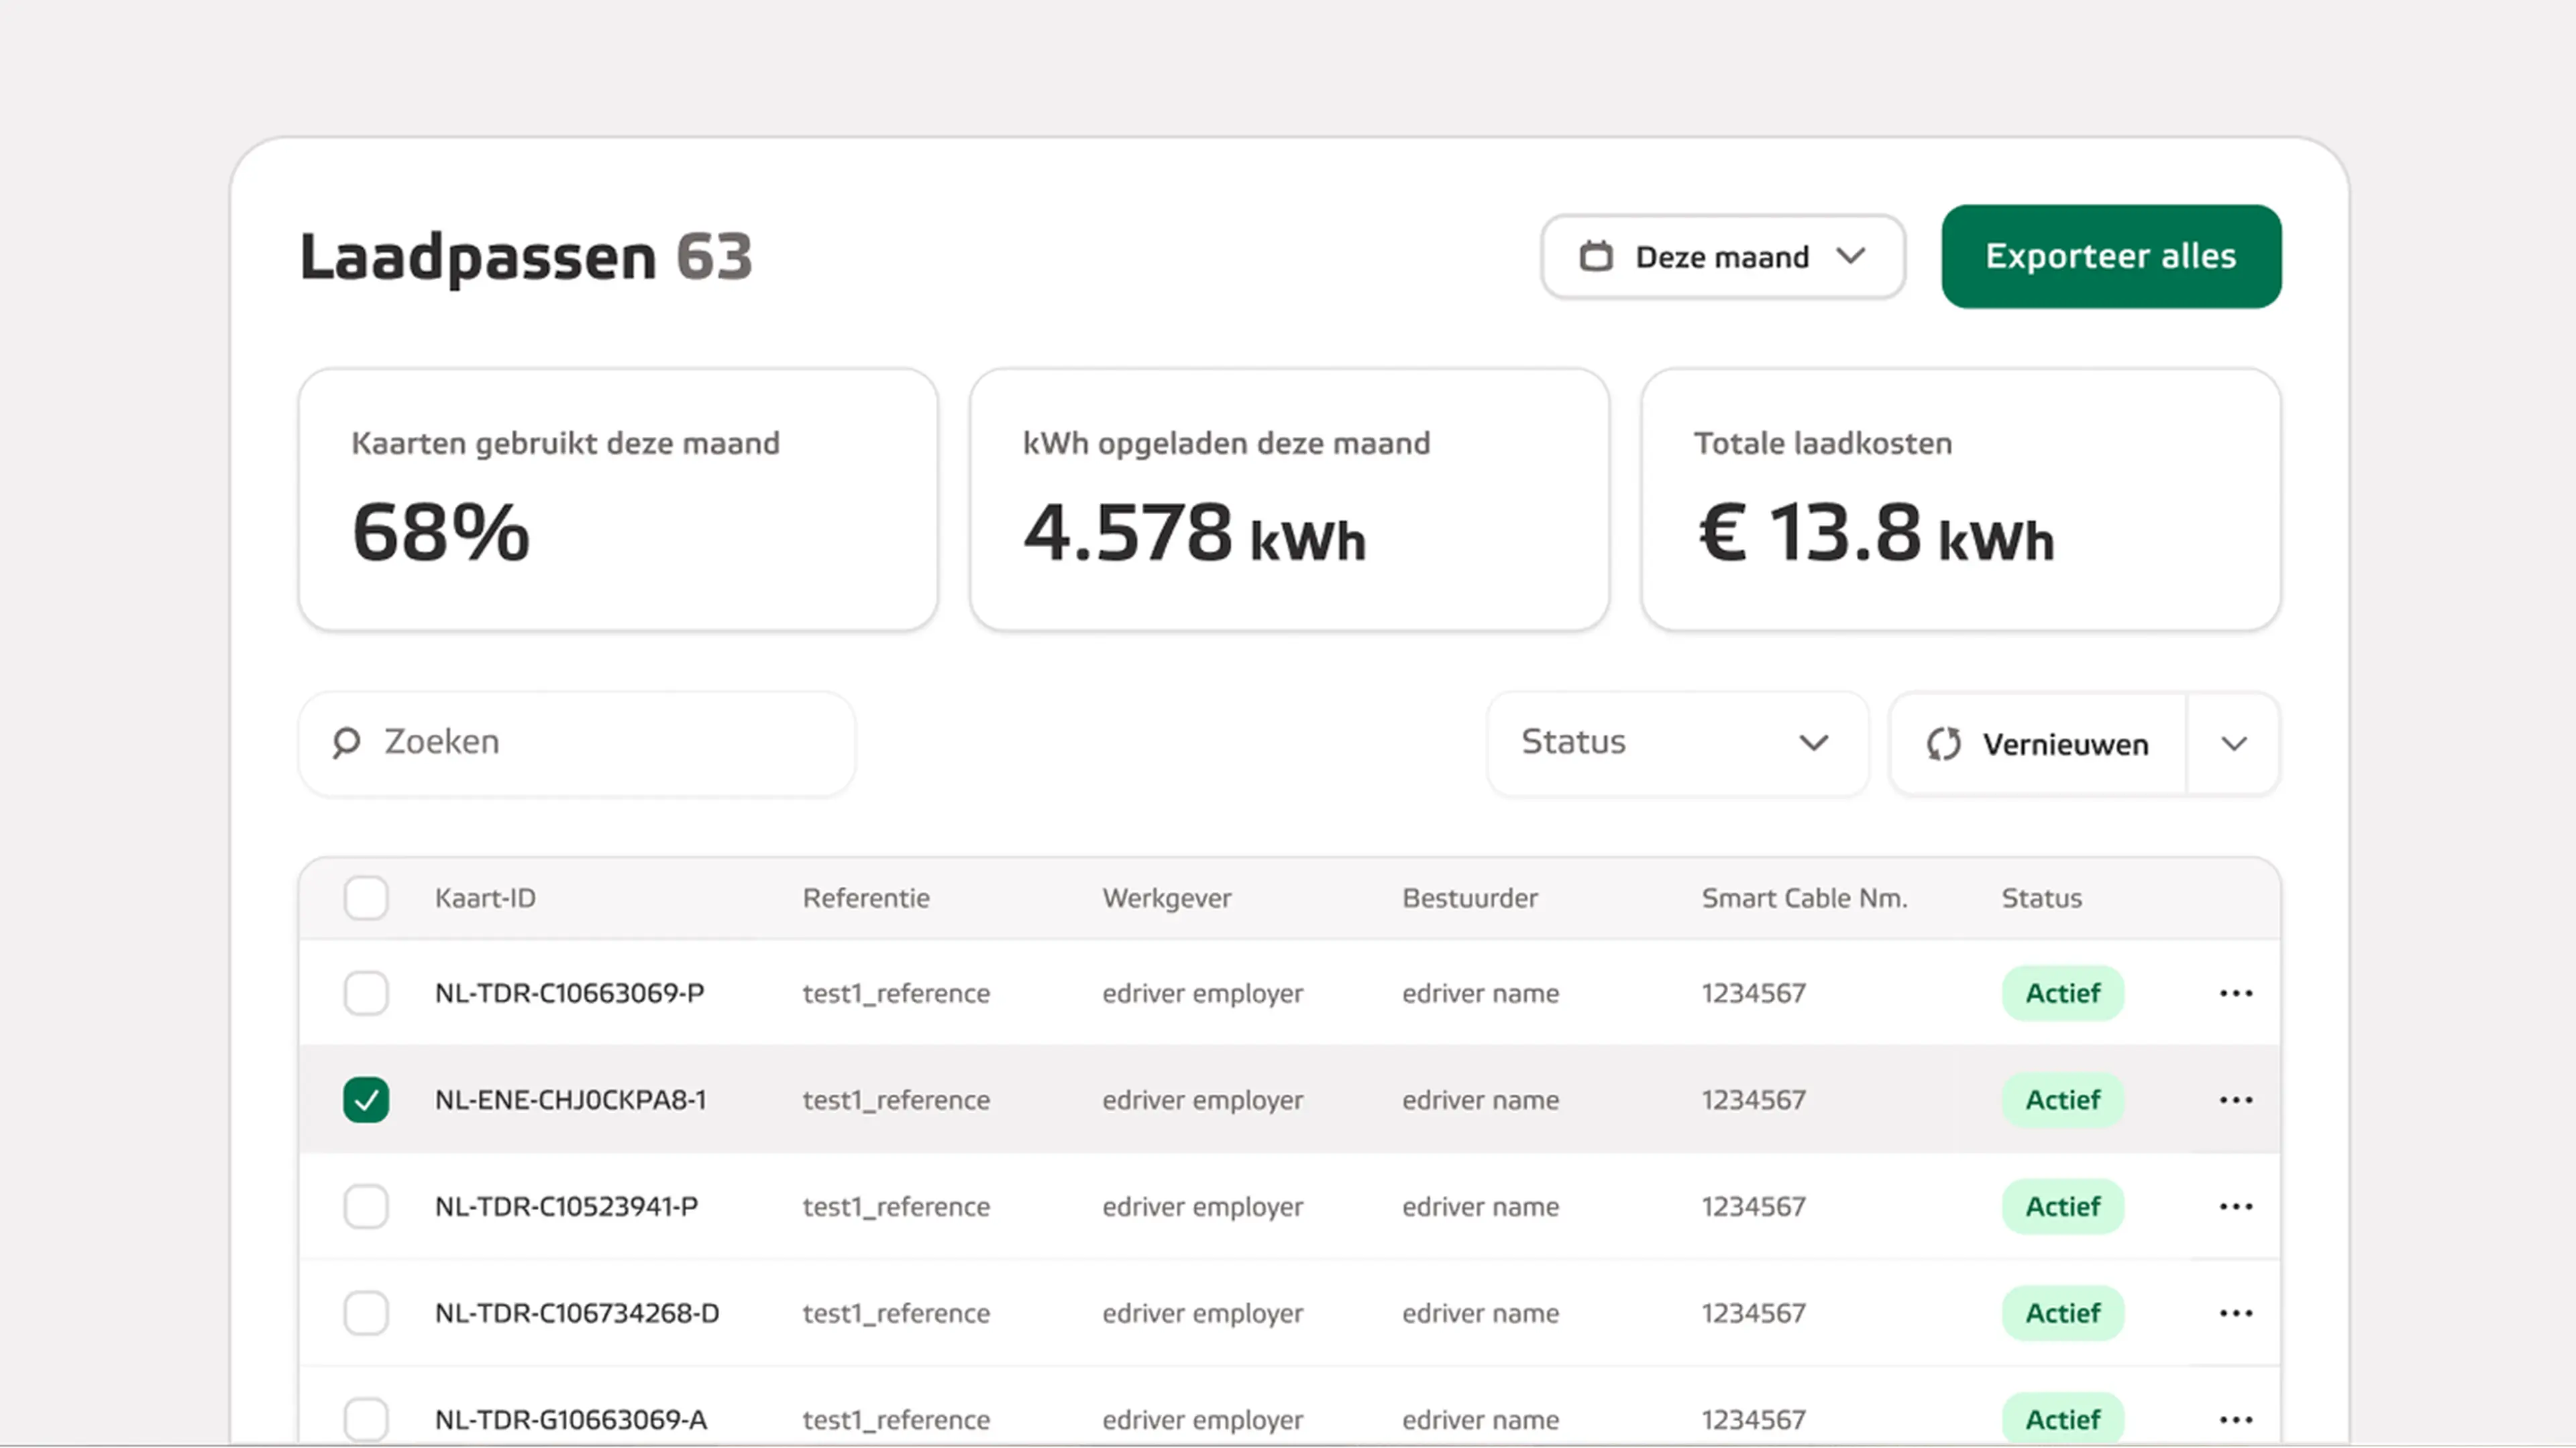Click Actief badge of NL-TDR-C10663069-P
Screen dimensions: 2576x1448
click(2063, 993)
